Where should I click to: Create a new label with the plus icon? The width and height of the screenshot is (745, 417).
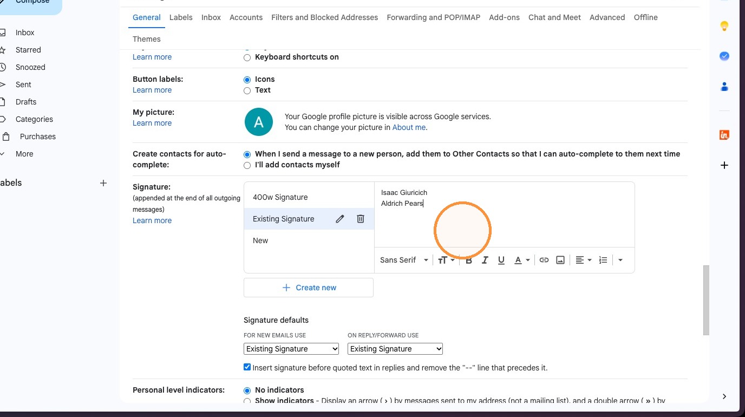pos(103,183)
